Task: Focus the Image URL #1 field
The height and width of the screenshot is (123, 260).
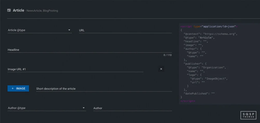Action: (75, 69)
